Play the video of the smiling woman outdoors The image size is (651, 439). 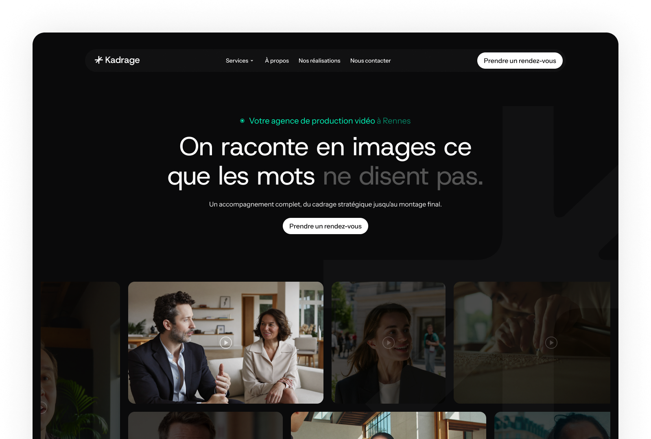389,343
